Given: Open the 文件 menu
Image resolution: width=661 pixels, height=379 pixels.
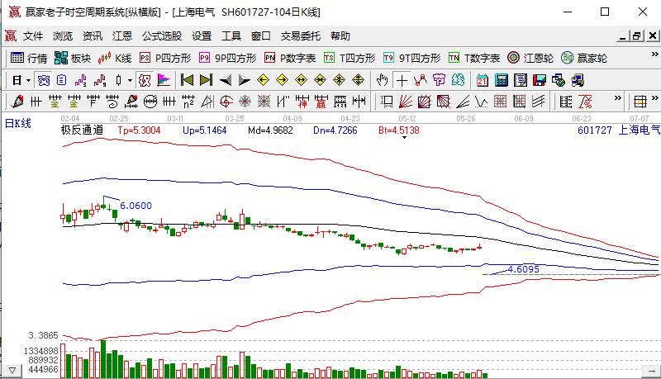Looking at the screenshot, I should [x=33, y=36].
